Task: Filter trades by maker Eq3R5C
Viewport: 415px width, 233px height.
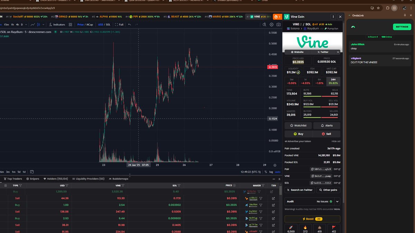Action: [x=261, y=212]
